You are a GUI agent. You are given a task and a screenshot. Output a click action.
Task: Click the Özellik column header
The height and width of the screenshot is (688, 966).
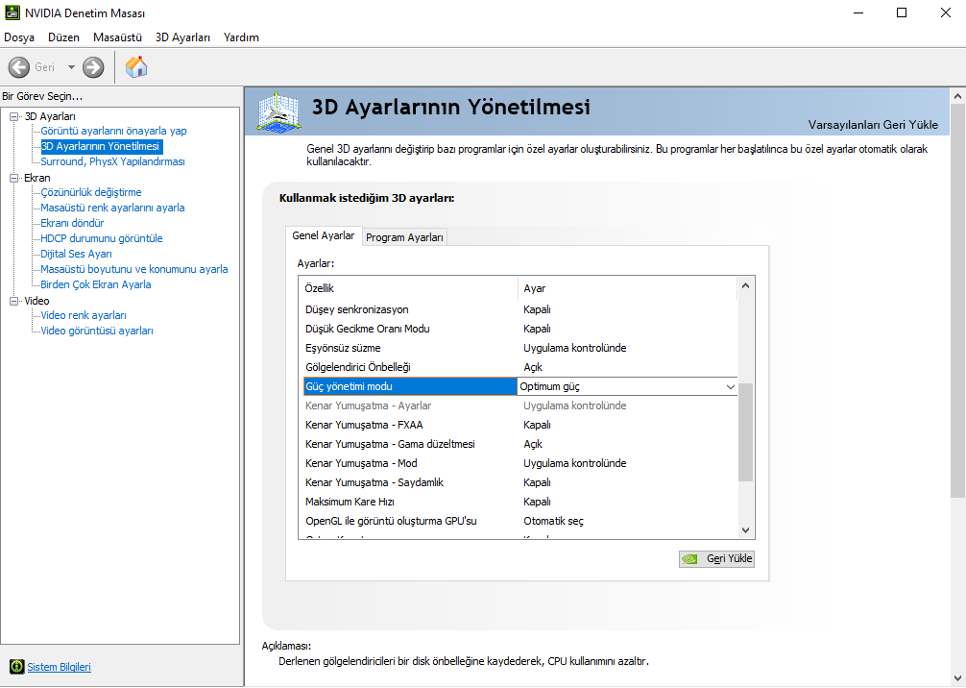coord(408,288)
